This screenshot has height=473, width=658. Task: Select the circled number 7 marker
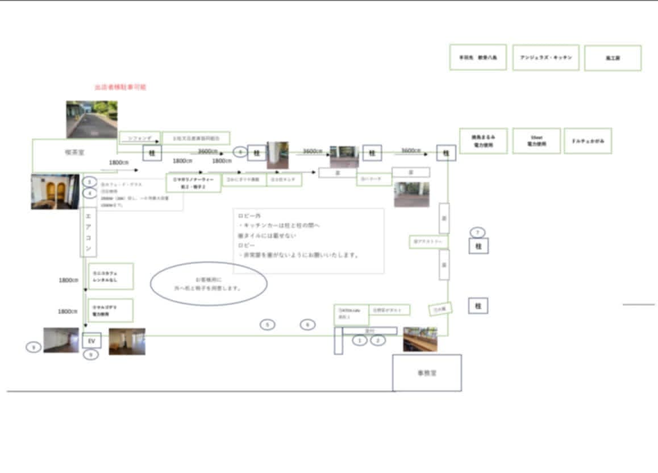pos(478,231)
